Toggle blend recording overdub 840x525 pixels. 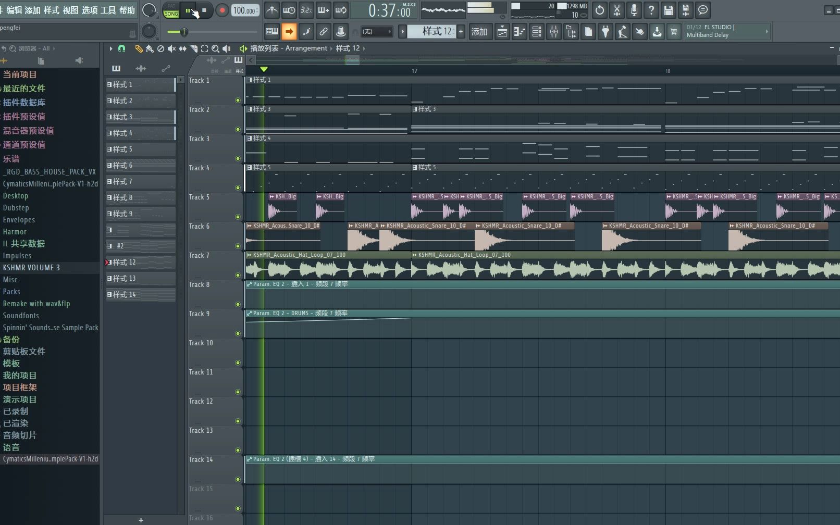tap(324, 10)
